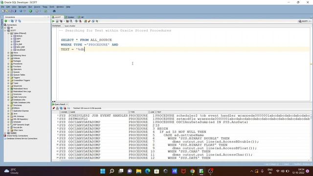
Task: Switch to the HR worksheet tab
Action: 81,17
